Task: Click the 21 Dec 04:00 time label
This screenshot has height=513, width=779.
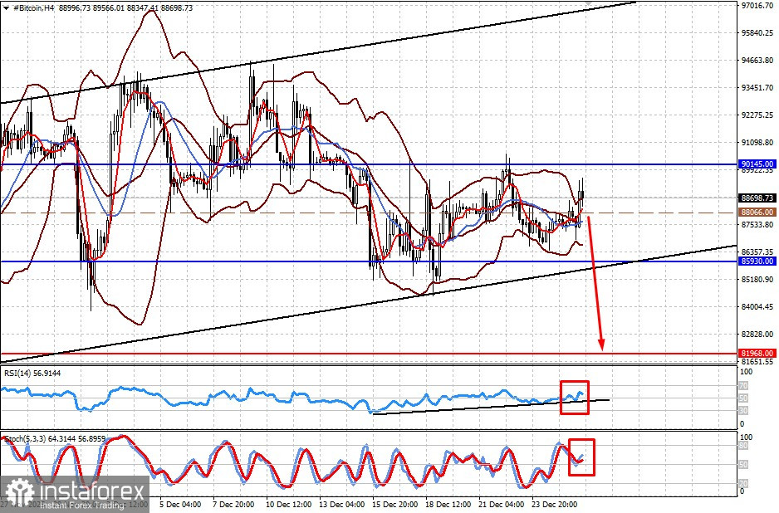Action: [501, 504]
